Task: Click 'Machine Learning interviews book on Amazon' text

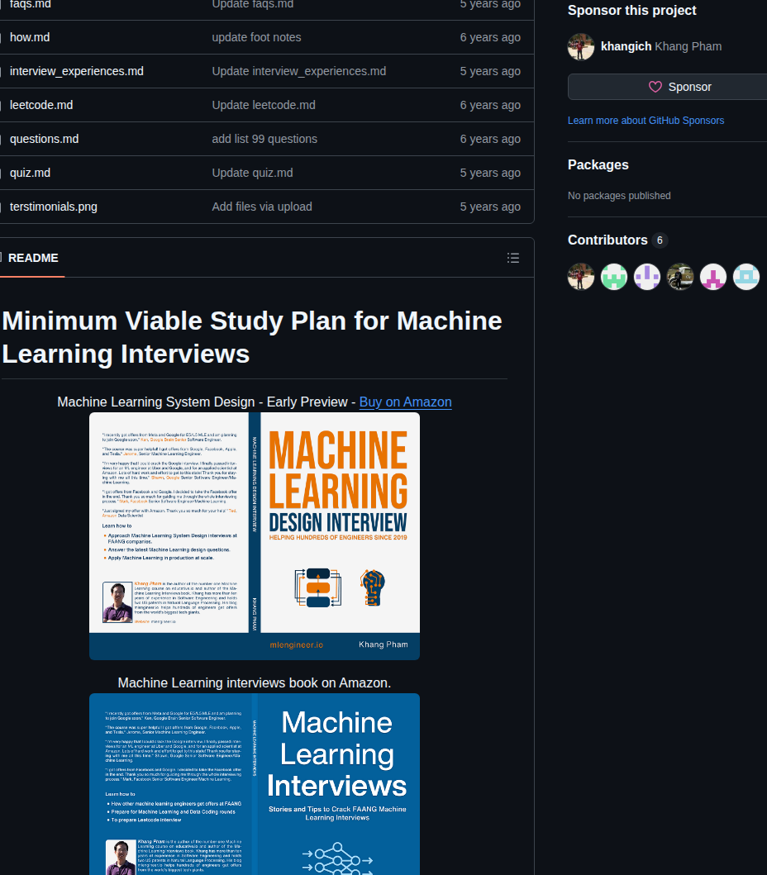Action: 255,683
